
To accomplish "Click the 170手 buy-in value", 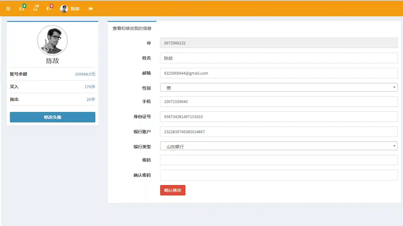I will (x=90, y=87).
